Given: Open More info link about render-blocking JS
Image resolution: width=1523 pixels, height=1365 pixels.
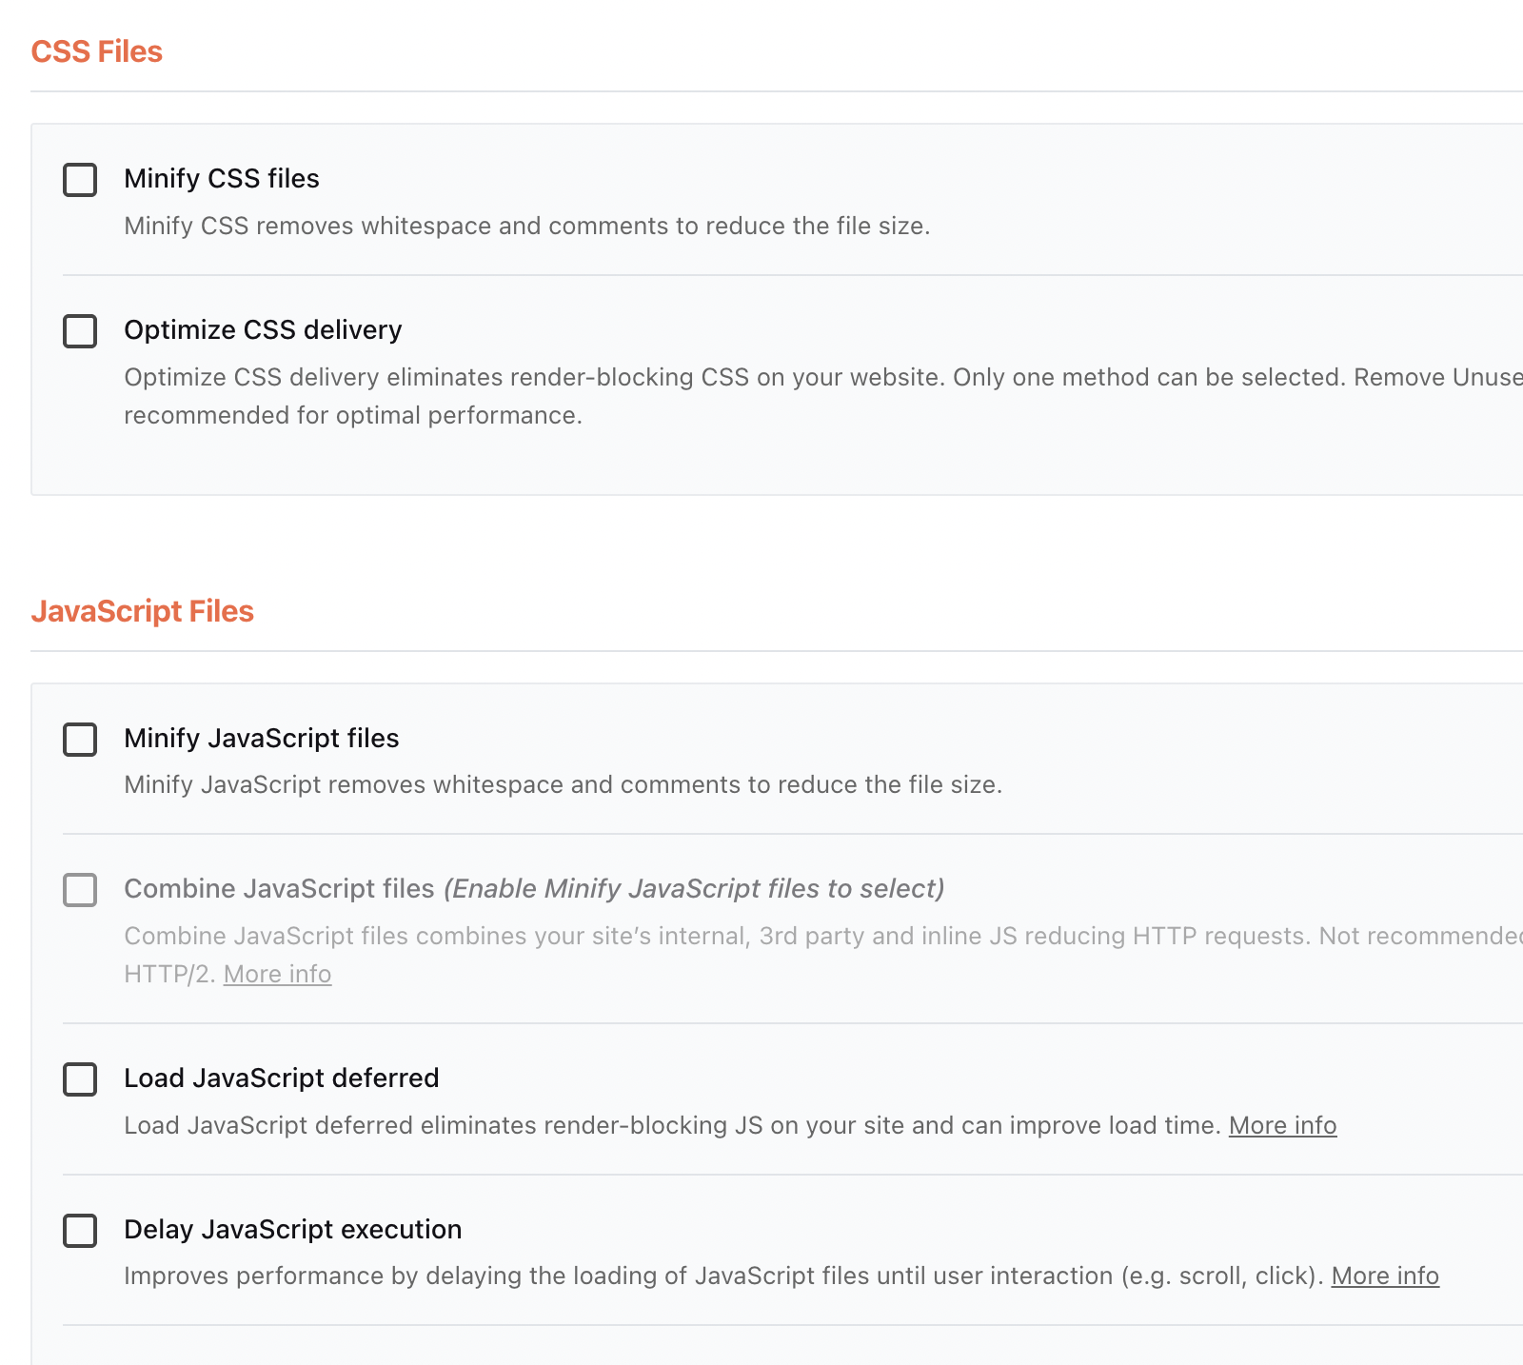Looking at the screenshot, I should 1282,1126.
